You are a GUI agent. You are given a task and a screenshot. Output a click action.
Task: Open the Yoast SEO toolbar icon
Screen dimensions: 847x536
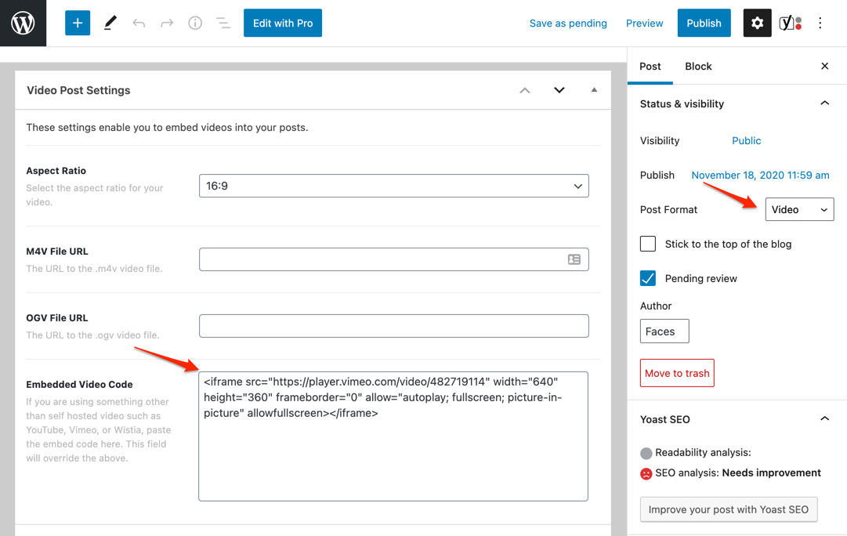tap(791, 23)
